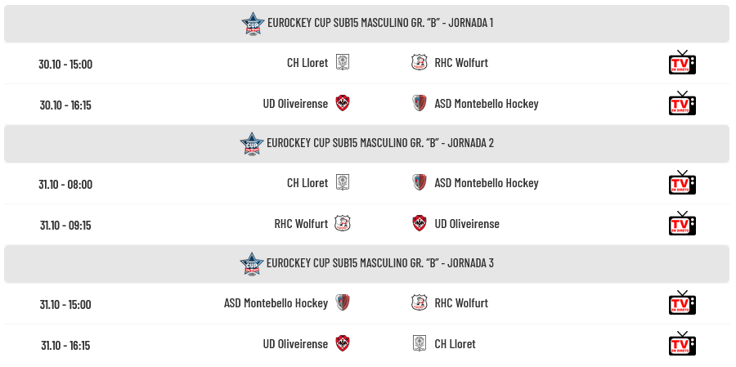Open CH Lloret team link in Jornada 3
Image resolution: width=736 pixels, height=367 pixels.
pyautogui.click(x=455, y=344)
